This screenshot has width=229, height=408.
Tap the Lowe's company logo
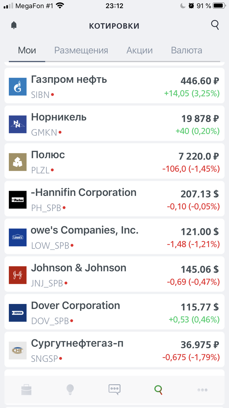click(x=18, y=237)
